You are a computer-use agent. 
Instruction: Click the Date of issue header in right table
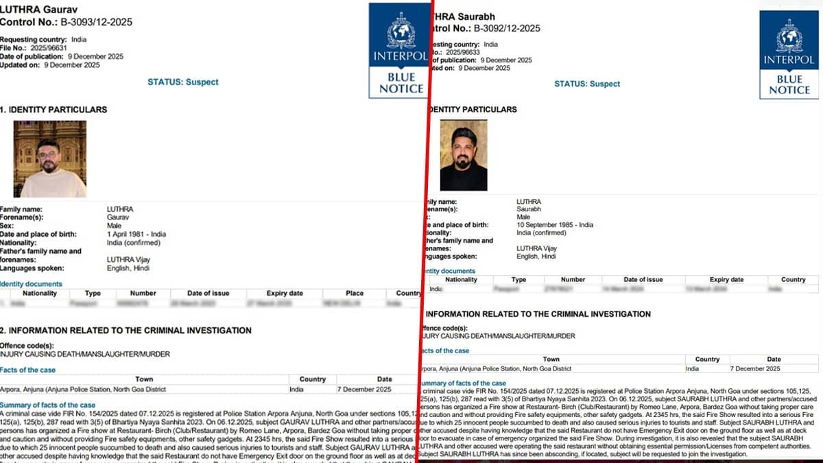(x=643, y=280)
